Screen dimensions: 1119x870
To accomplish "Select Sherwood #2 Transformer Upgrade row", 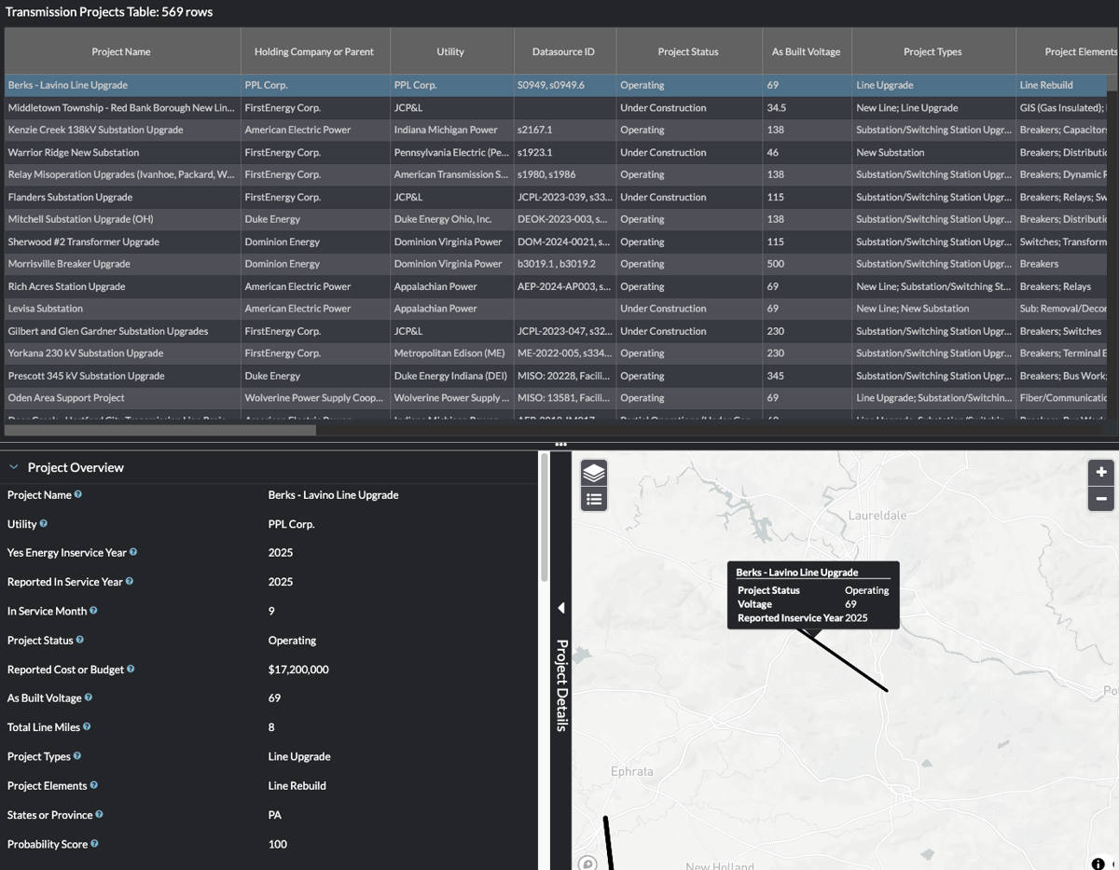I will coord(556,242).
